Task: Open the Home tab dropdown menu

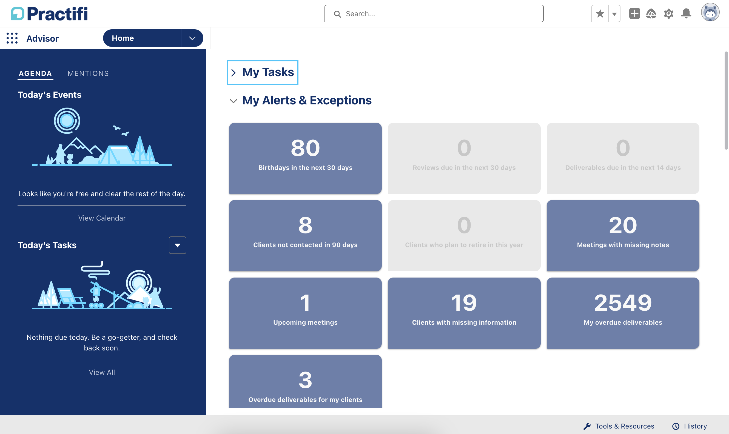Action: [192, 38]
